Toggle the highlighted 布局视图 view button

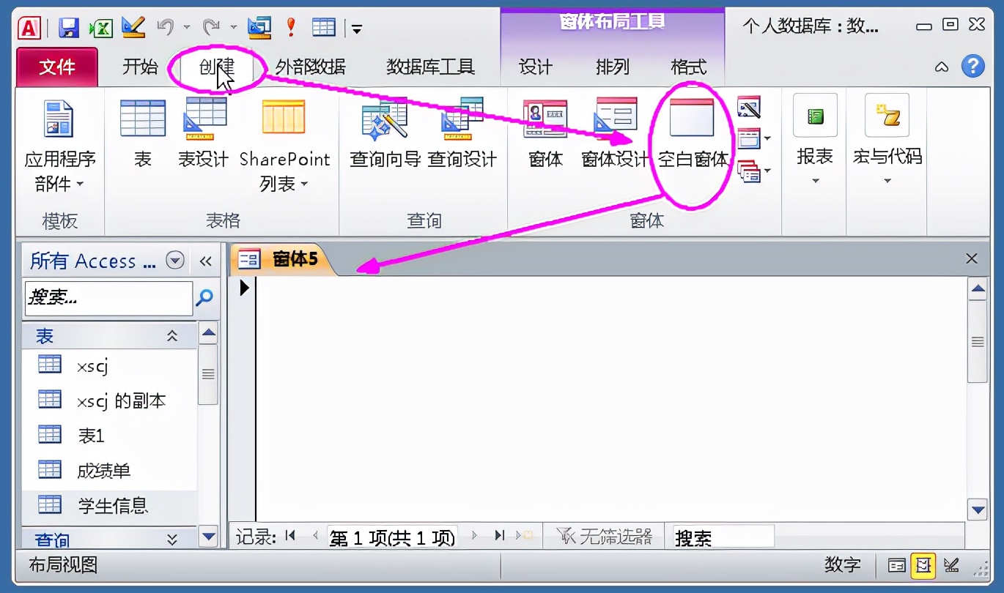pyautogui.click(x=923, y=565)
